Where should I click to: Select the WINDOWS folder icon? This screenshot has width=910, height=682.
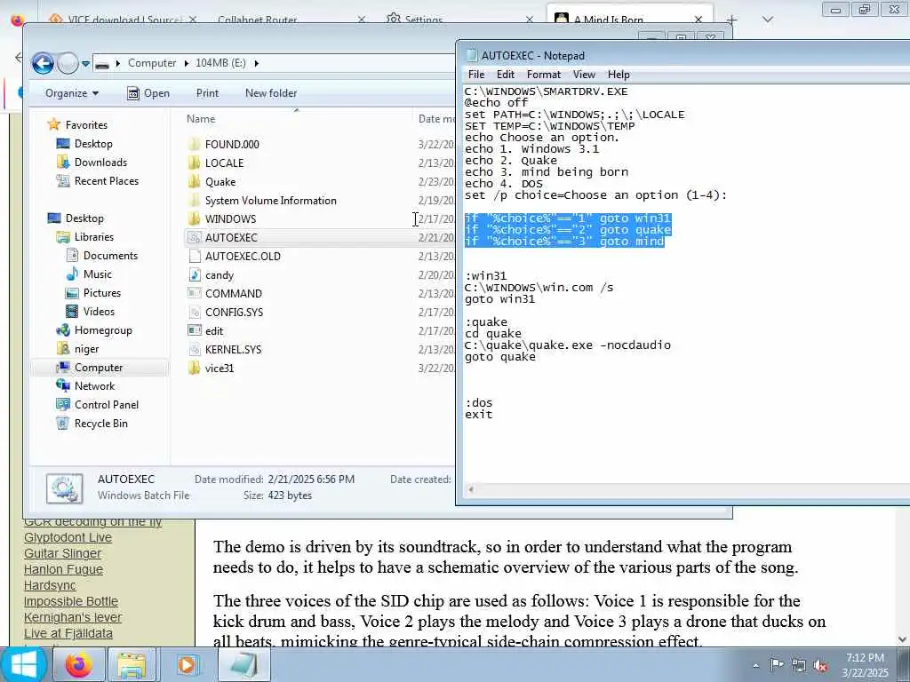click(195, 218)
